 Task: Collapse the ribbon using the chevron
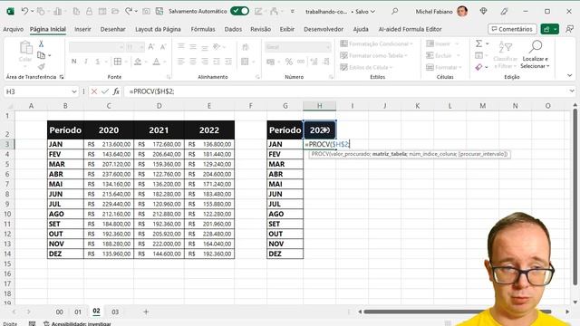coord(570,75)
